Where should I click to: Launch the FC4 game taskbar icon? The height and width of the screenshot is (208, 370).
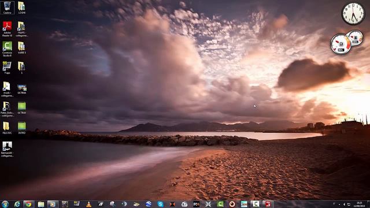tap(196, 204)
